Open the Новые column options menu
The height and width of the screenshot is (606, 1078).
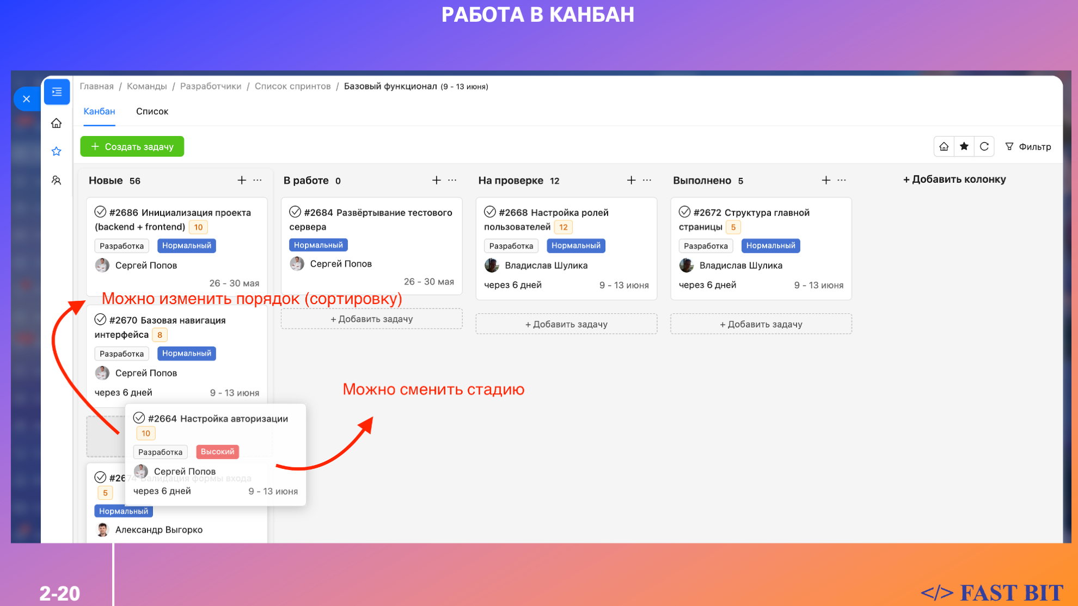tap(258, 180)
